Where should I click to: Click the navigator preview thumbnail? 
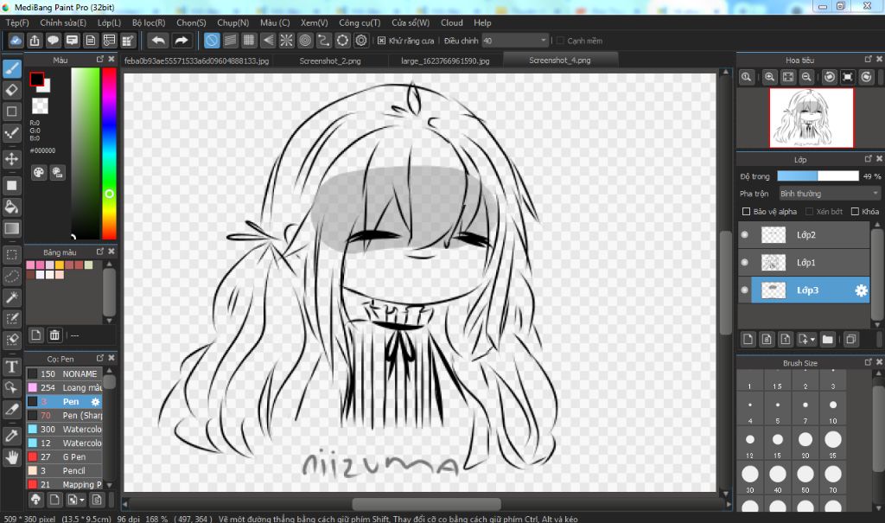click(x=811, y=118)
